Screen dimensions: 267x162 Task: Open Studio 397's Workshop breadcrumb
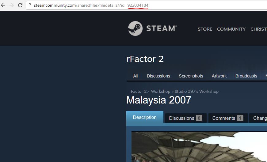pos(196,91)
